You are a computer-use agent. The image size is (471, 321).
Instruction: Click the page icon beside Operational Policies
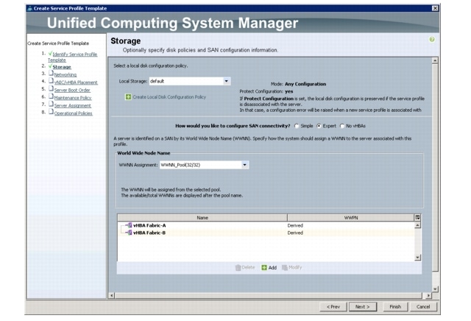51,112
